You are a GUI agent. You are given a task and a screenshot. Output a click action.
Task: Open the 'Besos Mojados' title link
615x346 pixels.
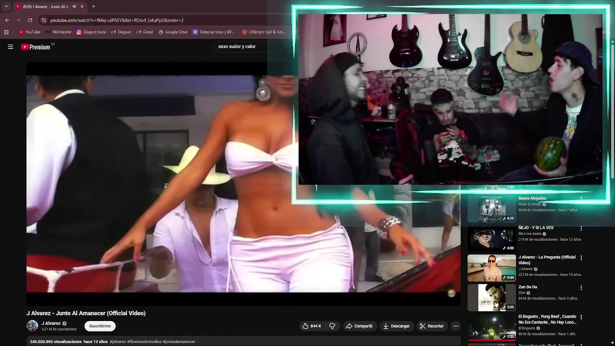pos(532,198)
